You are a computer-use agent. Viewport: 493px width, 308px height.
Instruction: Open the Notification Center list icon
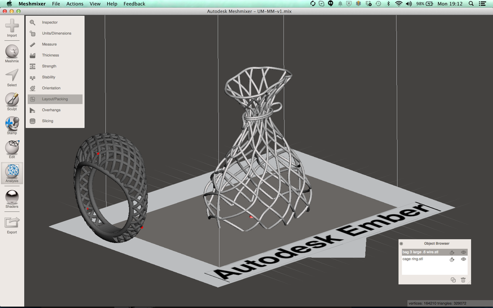pos(482,4)
